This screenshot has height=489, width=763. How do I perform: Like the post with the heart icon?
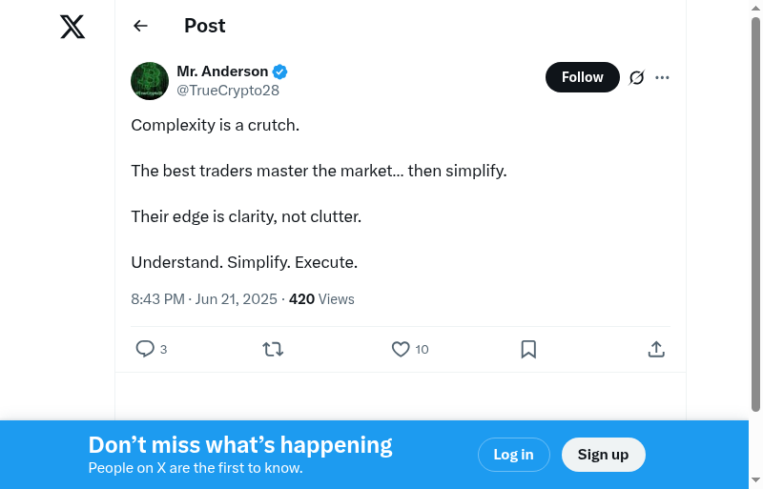[401, 349]
